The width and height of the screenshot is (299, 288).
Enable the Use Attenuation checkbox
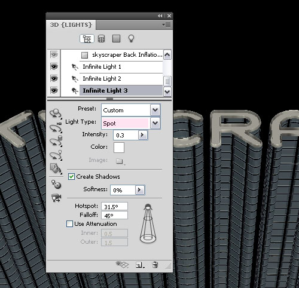coord(69,223)
